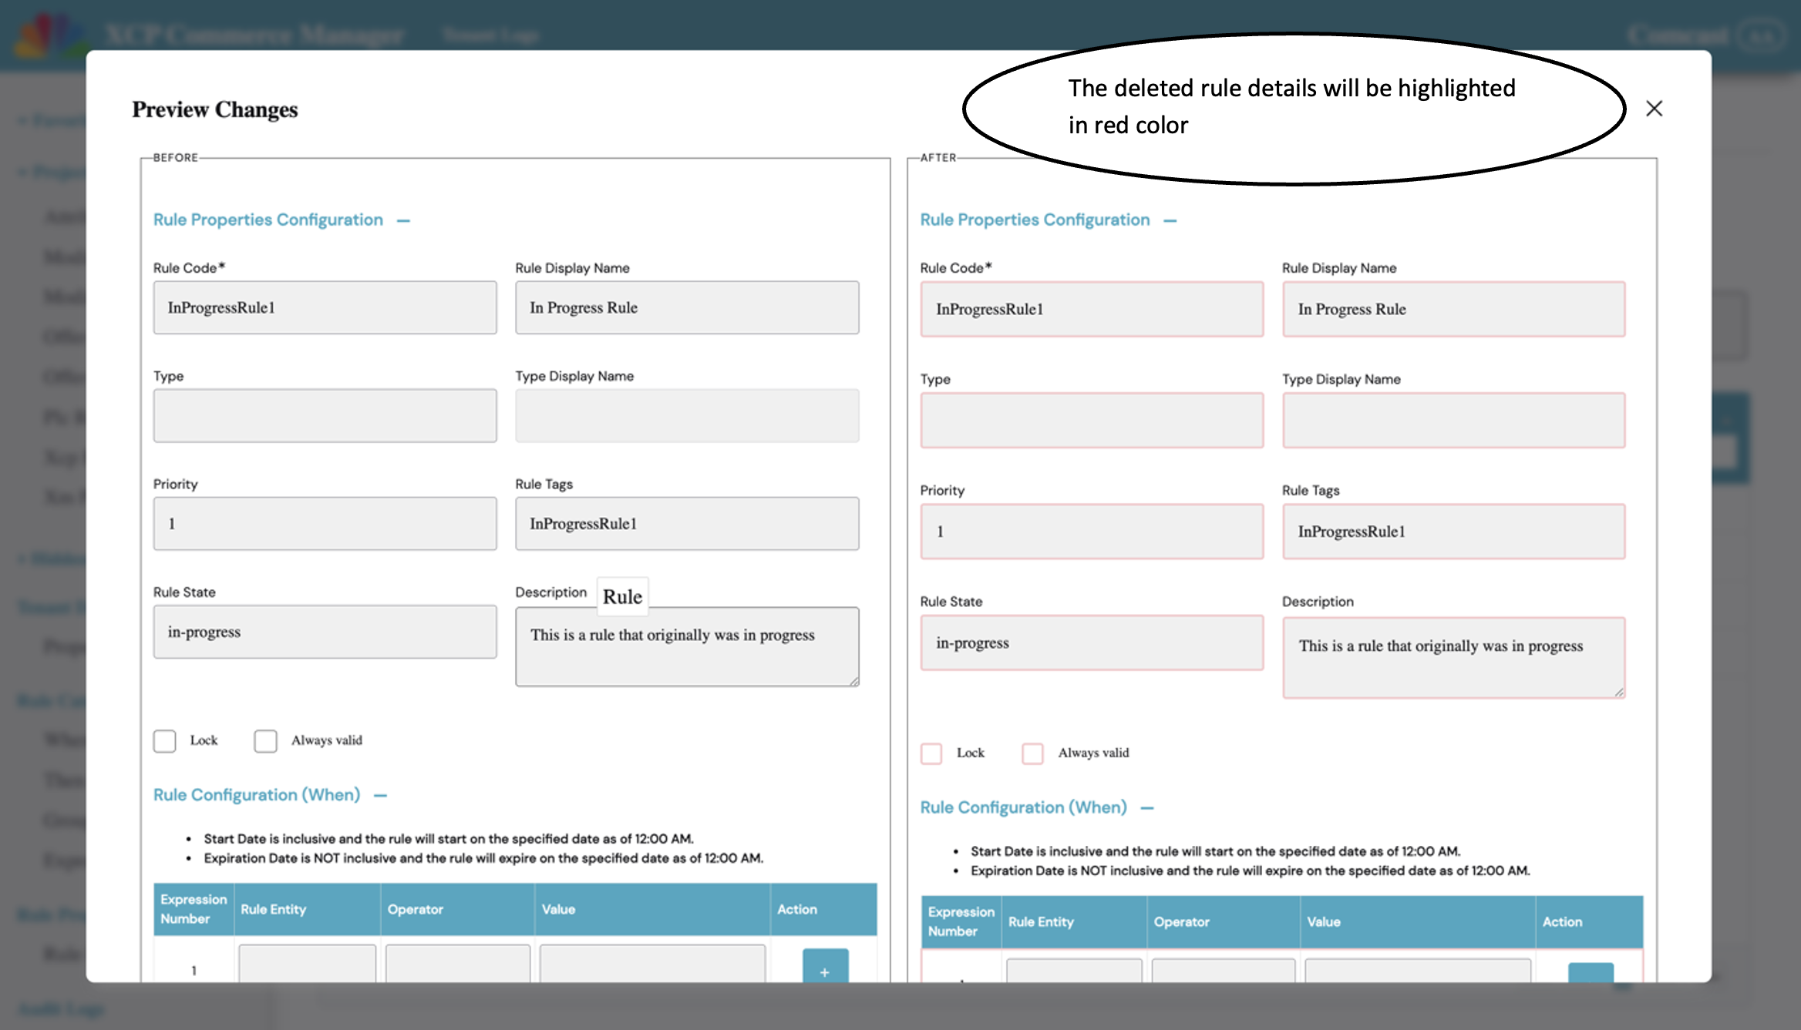Viewport: 1801px width, 1030px height.
Task: Click the Expression Number header in BEFORE table
Action: [x=194, y=910]
